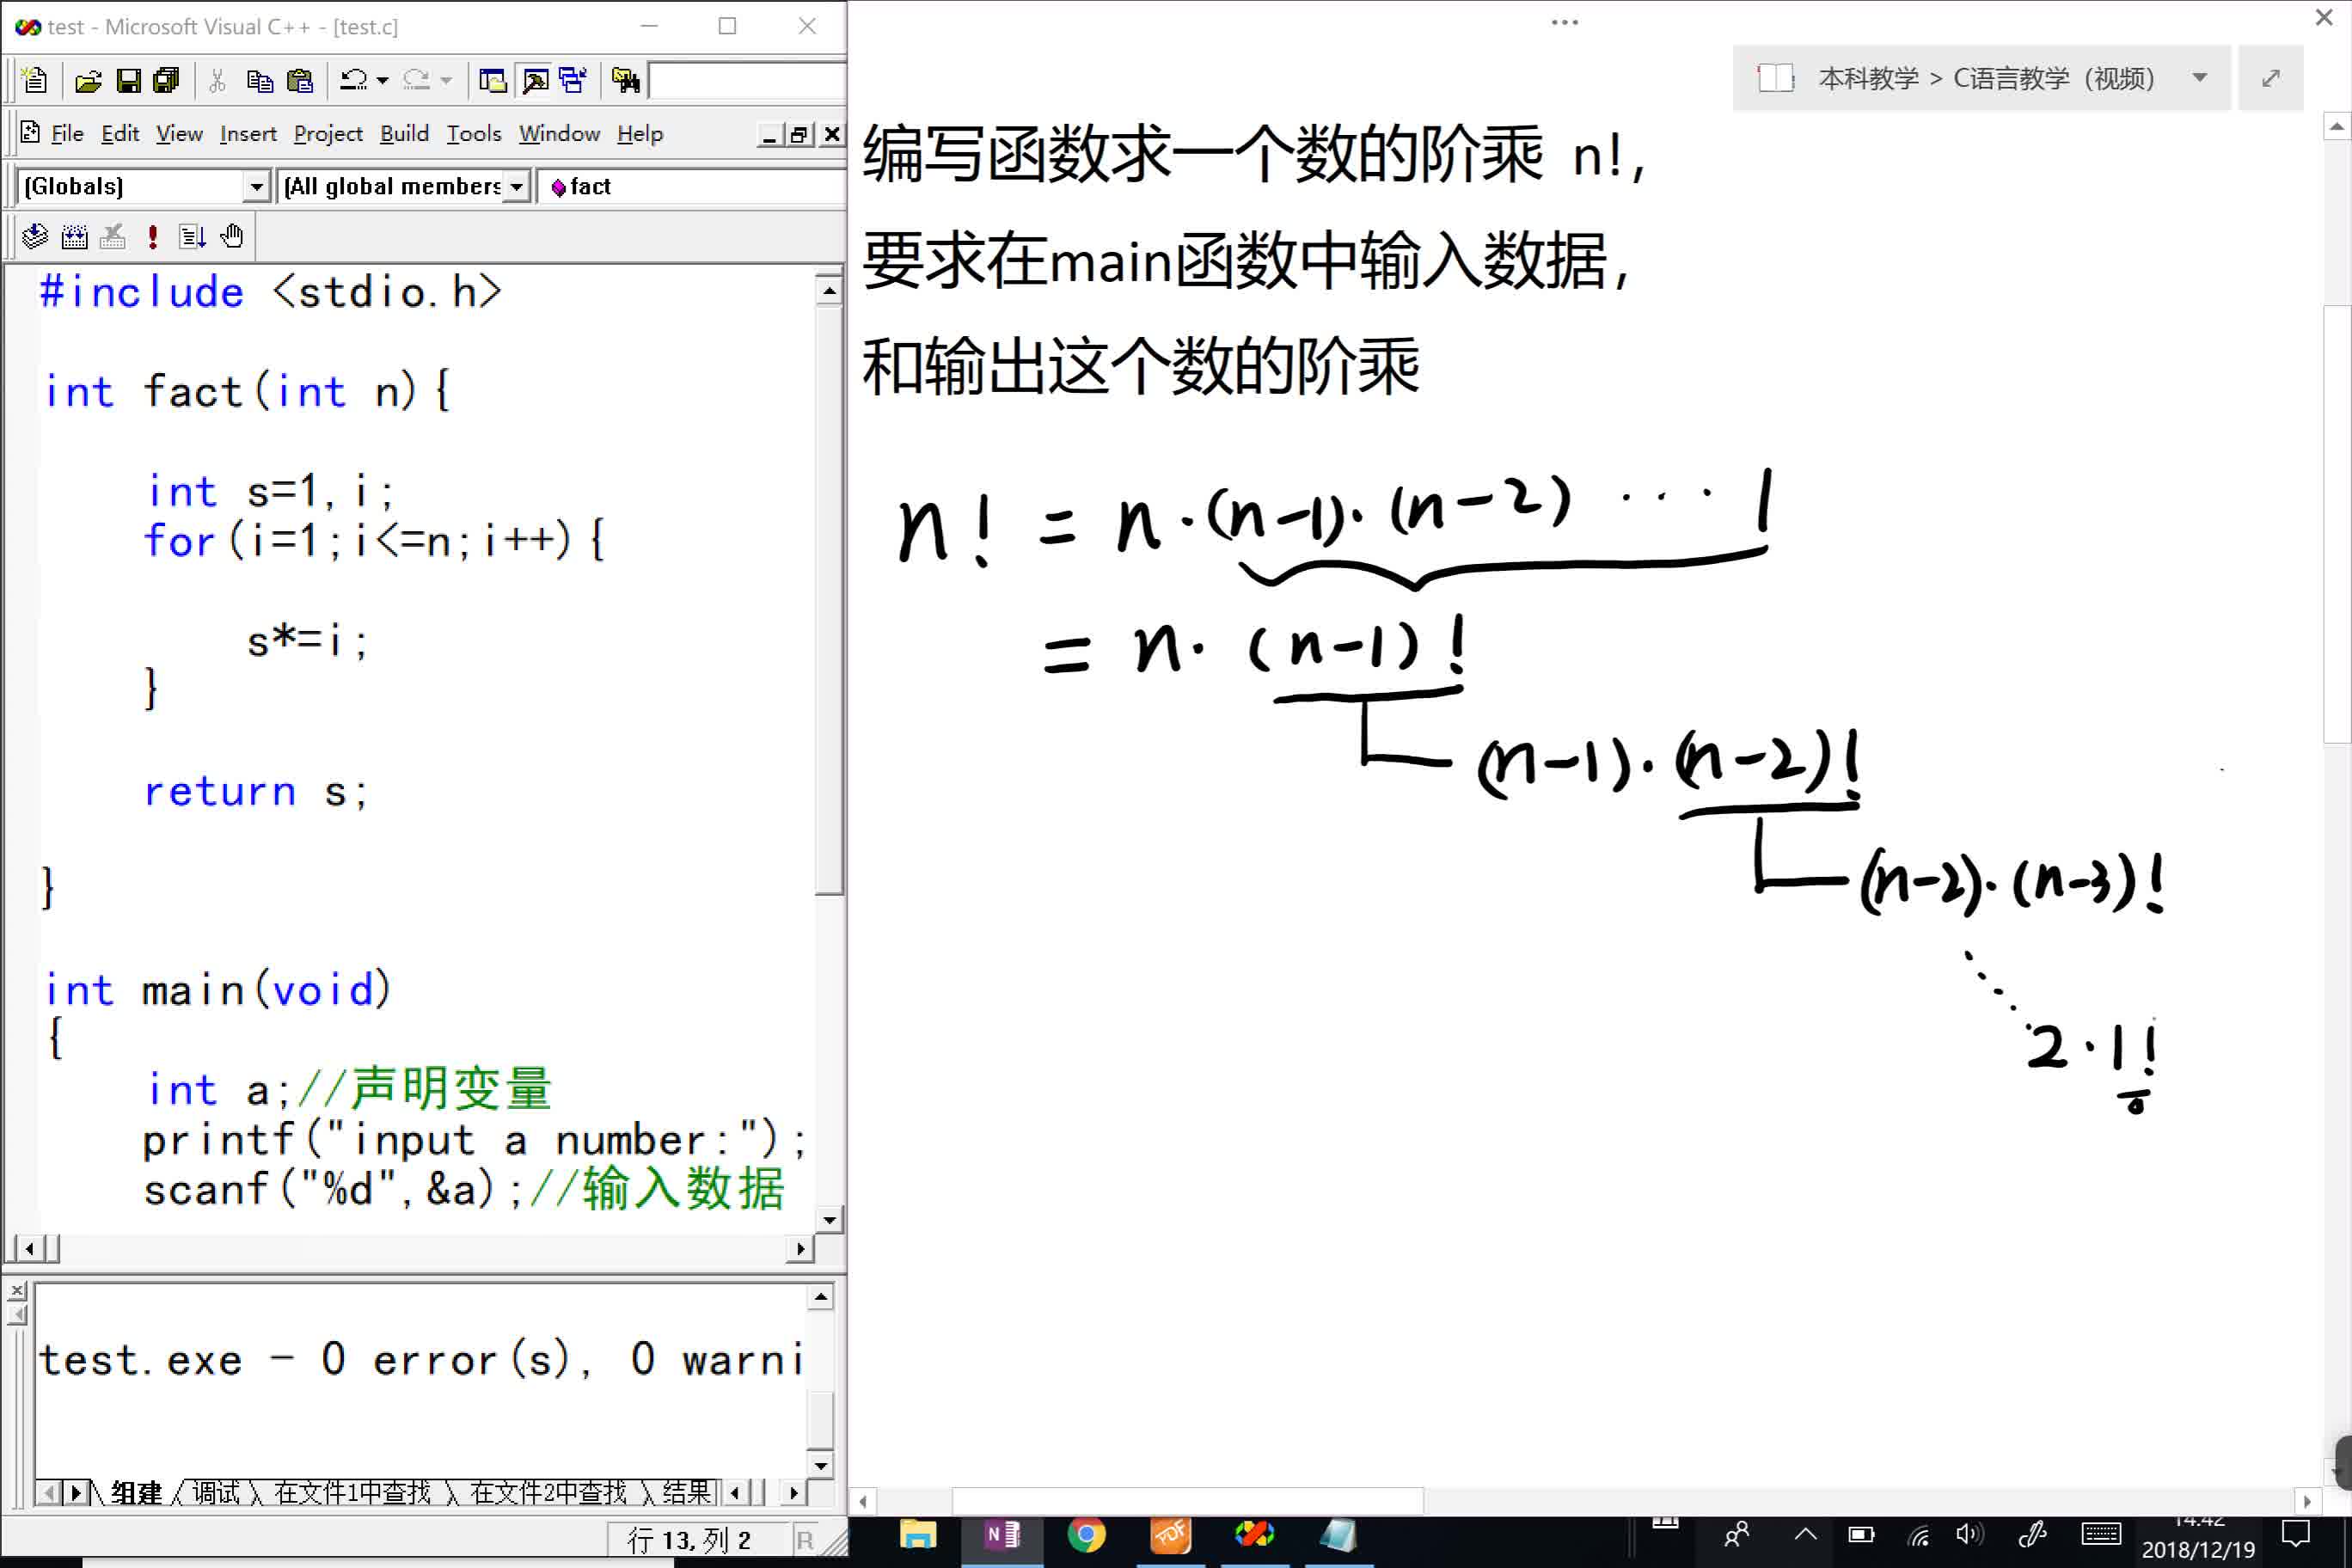
Task: Click Find in Files binoculars icon
Action: pos(626,81)
